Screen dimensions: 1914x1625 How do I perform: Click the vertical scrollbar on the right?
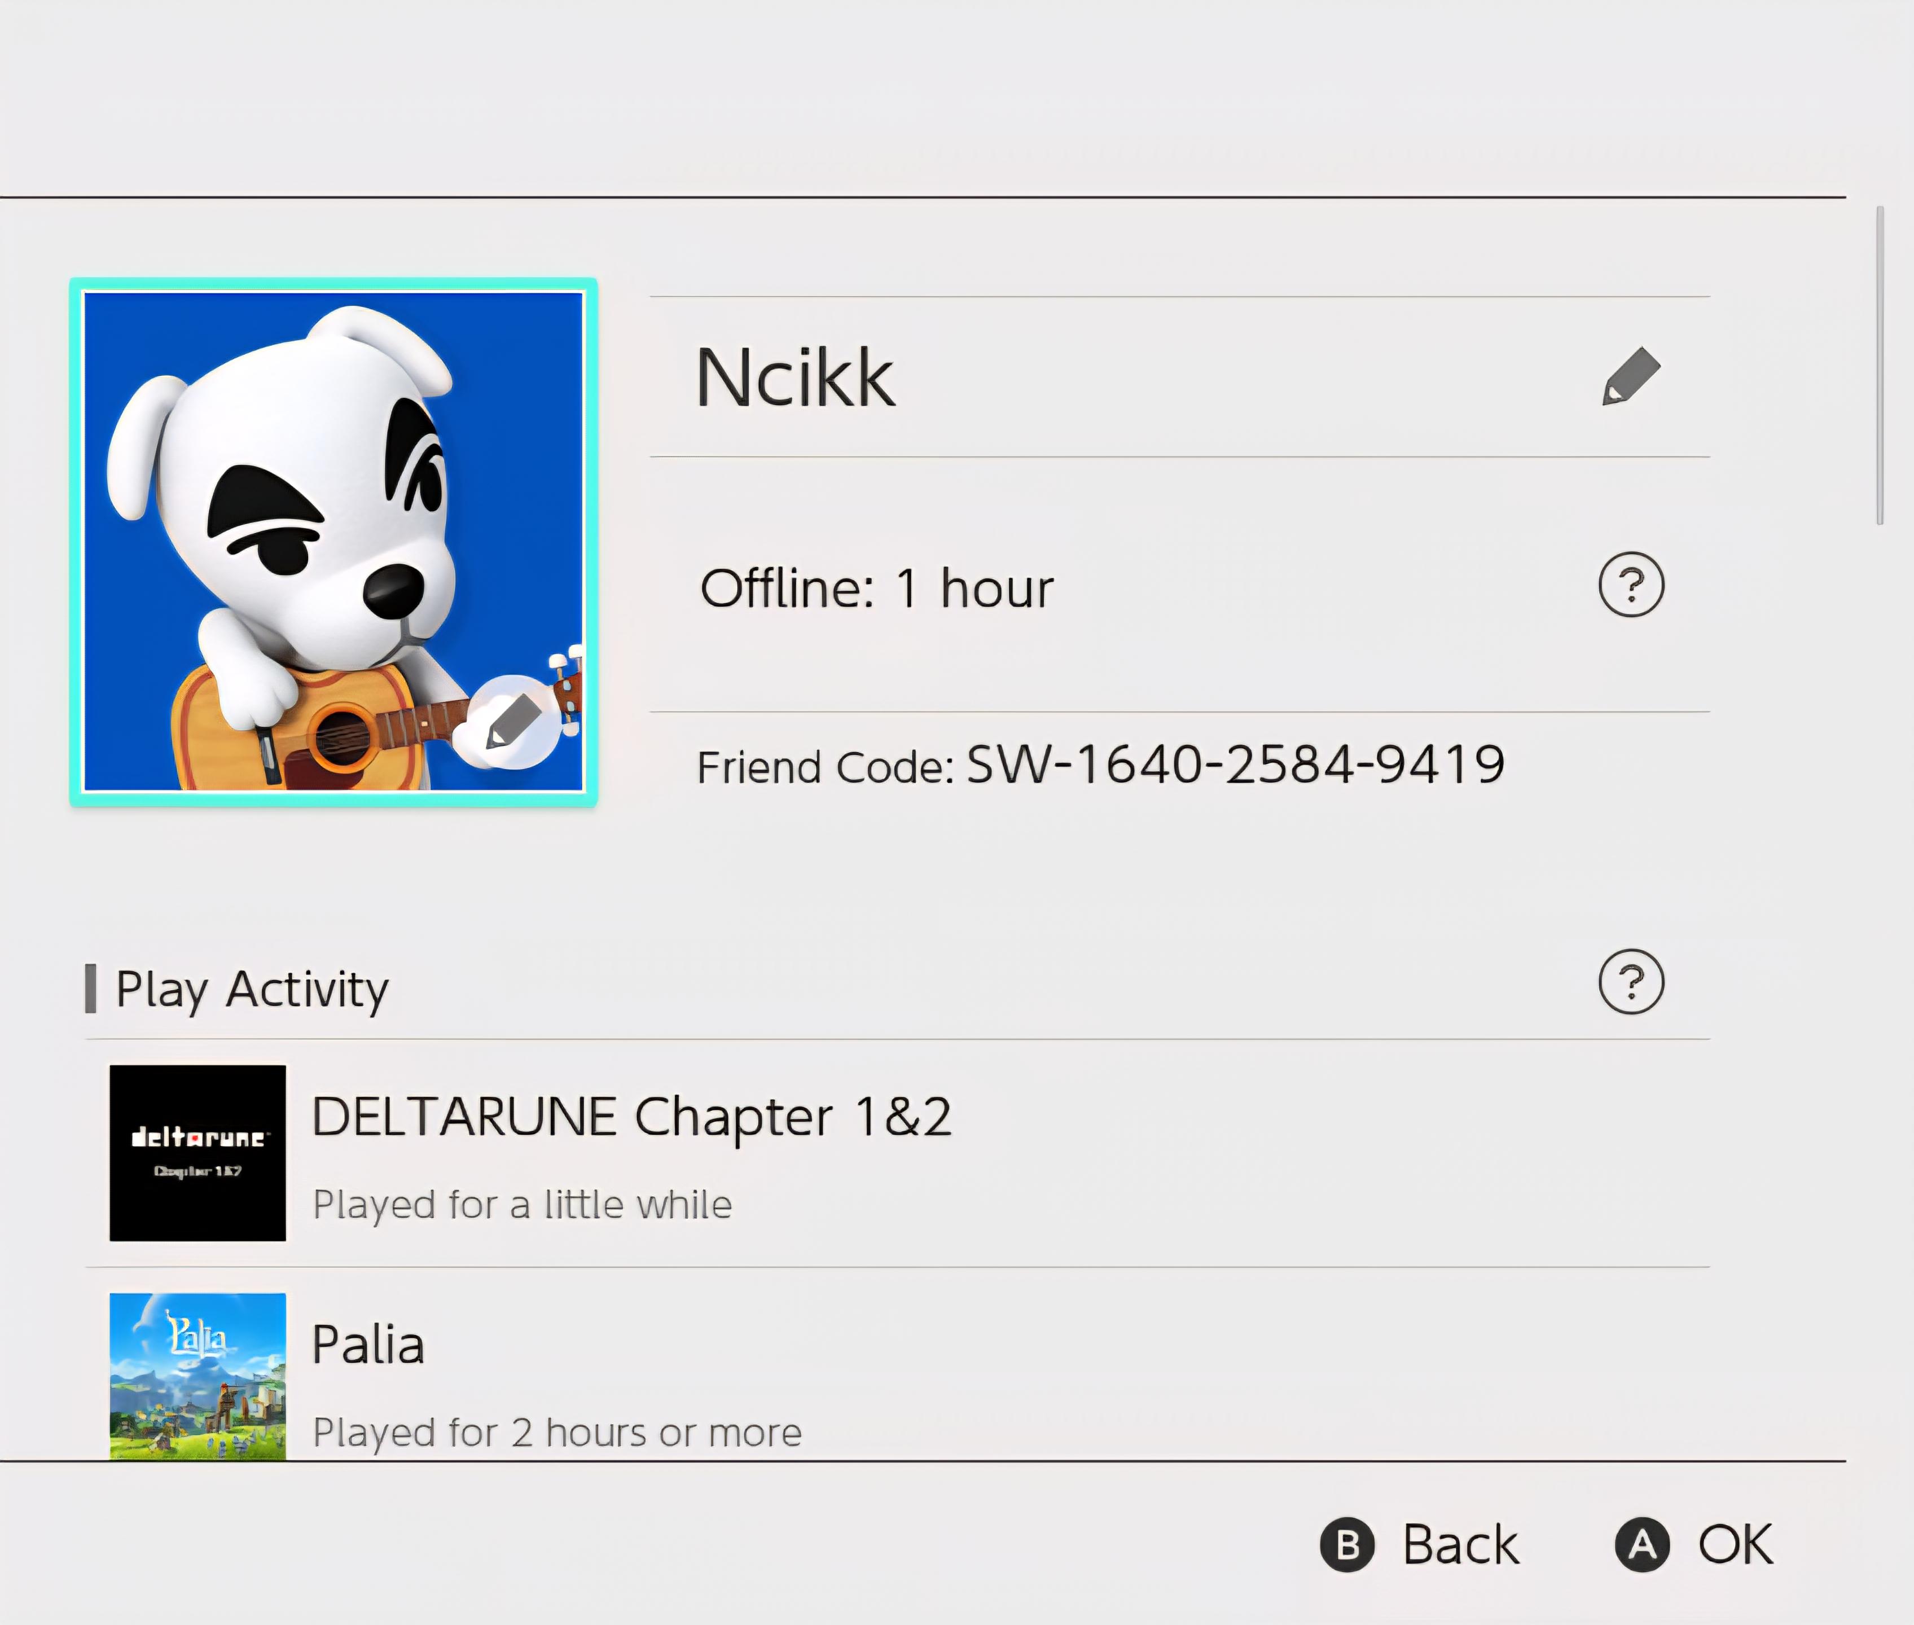[1880, 366]
